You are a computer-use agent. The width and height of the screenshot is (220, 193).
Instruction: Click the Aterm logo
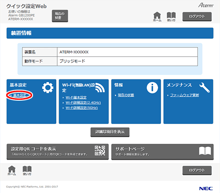[x=206, y=5]
